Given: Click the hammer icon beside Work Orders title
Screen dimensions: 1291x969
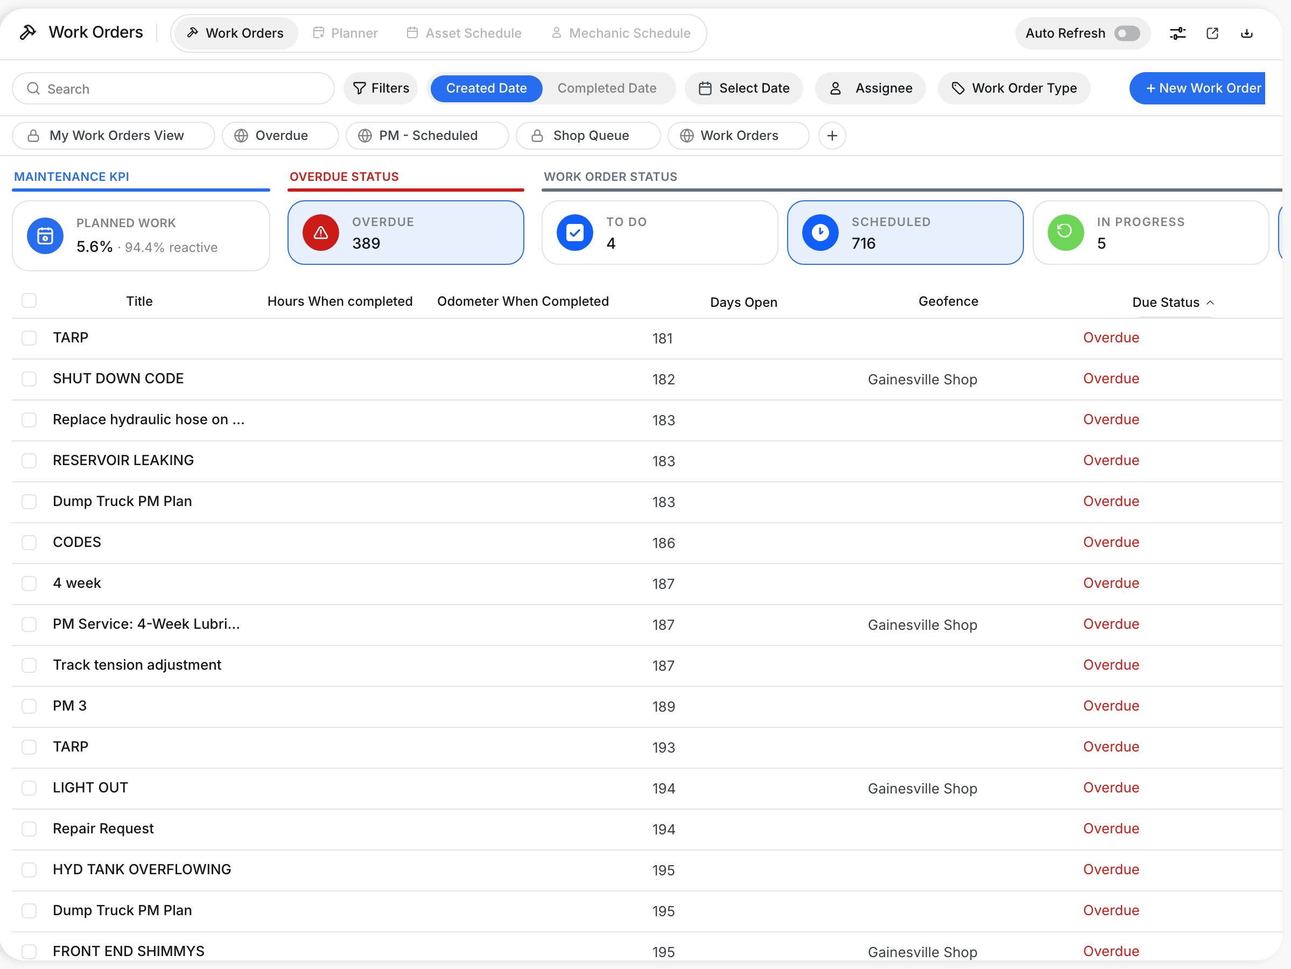Looking at the screenshot, I should [27, 32].
